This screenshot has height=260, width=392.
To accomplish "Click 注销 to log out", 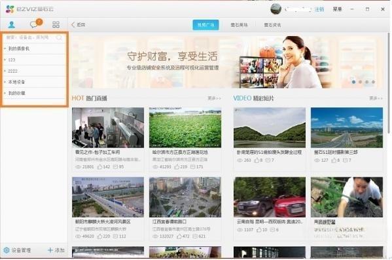I will tap(319, 10).
